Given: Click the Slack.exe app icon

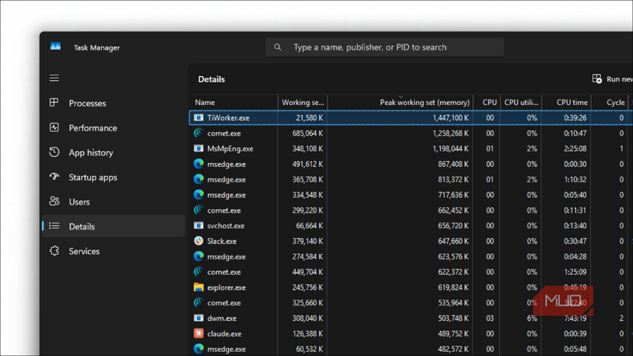Looking at the screenshot, I should click(199, 241).
